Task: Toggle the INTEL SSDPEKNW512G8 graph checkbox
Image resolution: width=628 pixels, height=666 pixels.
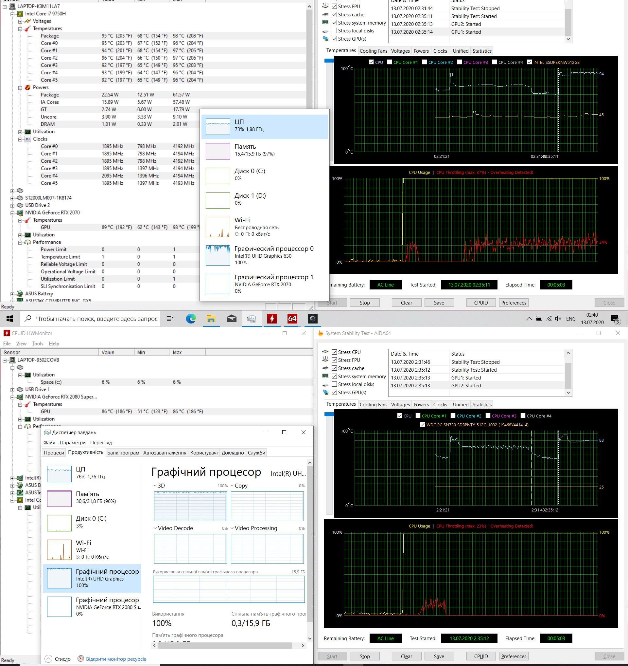Action: (530, 62)
